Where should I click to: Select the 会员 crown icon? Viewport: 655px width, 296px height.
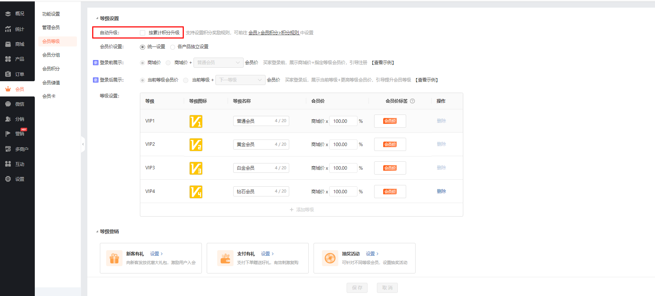click(x=8, y=89)
